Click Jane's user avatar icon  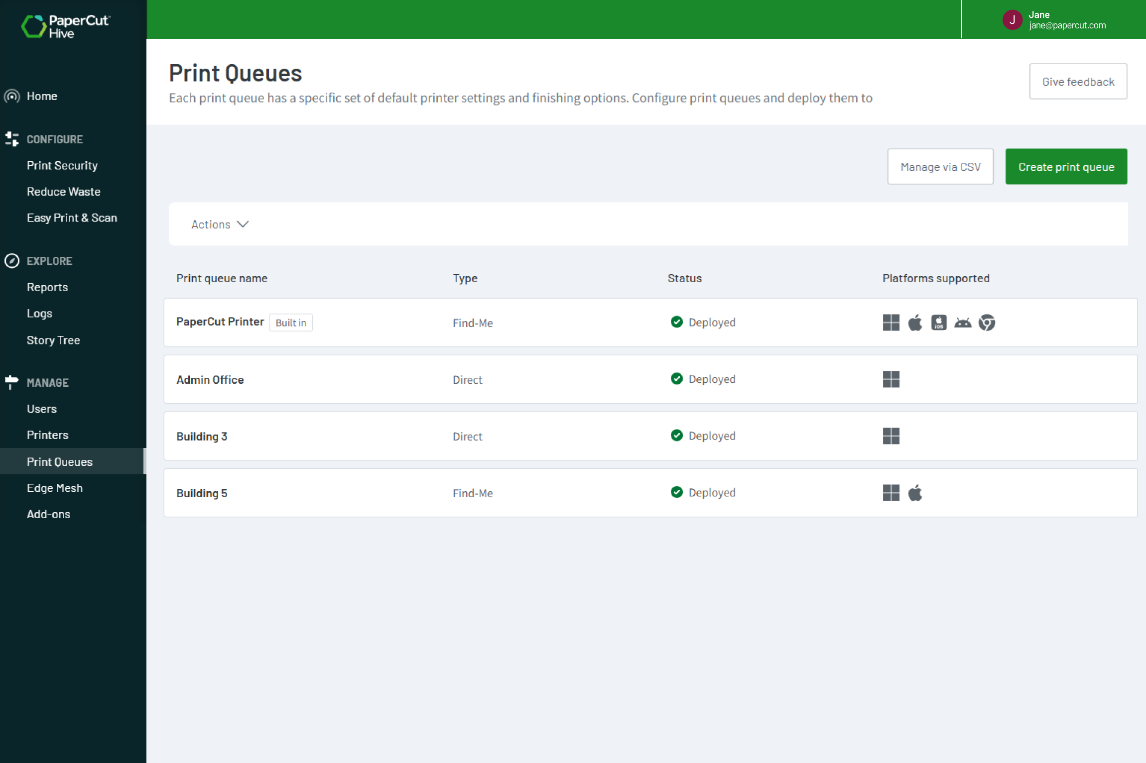pos(1012,20)
